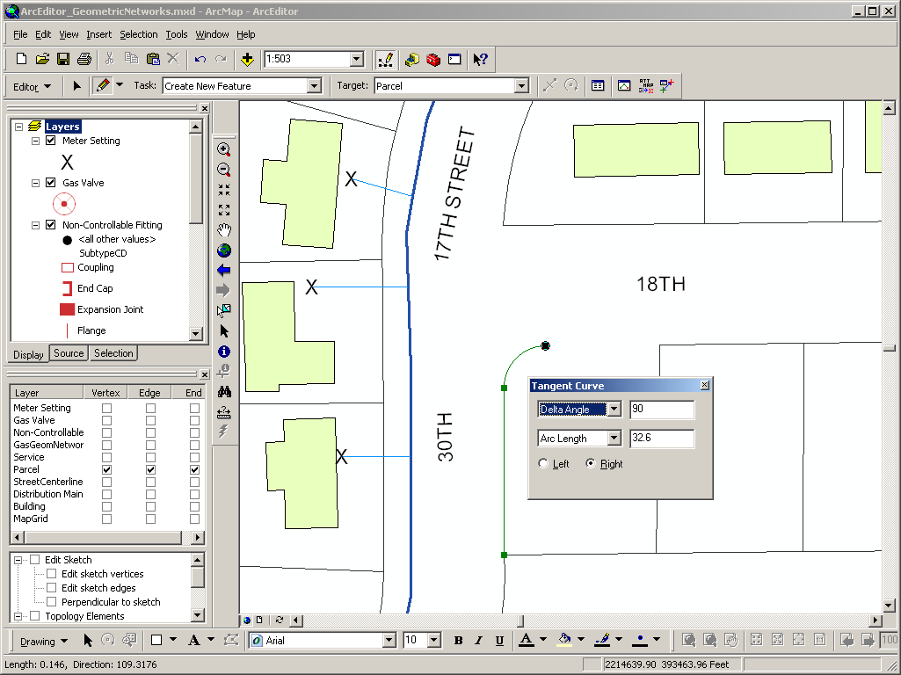Screen dimensions: 901x675
Task: Open the Attributes dialog icon
Action: 598,85
